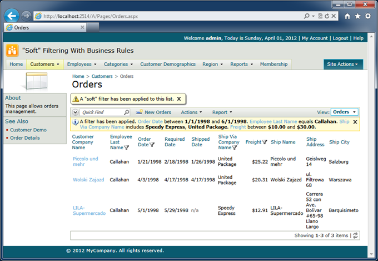The image size is (378, 261).
Task: Click the Logout link
Action: pyautogui.click(x=340, y=38)
